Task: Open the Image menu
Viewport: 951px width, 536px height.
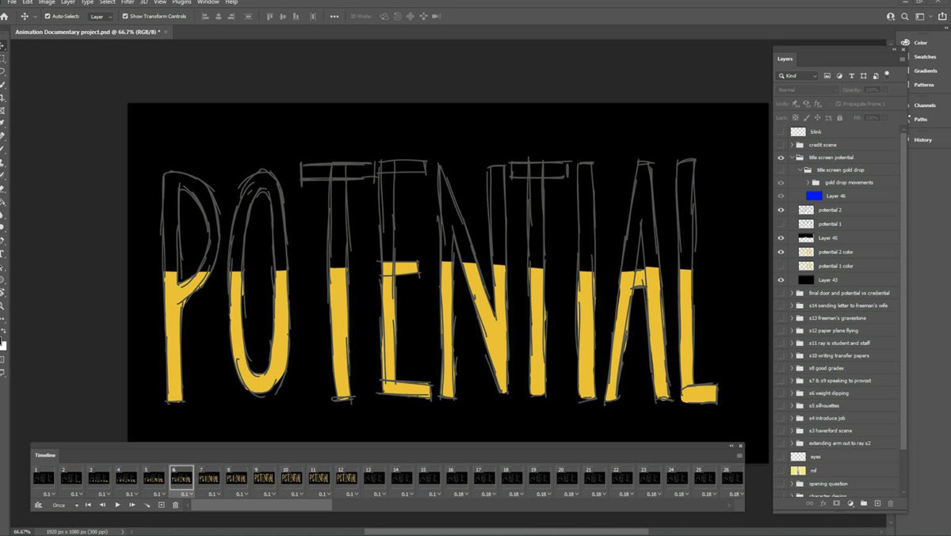Action: coord(48,2)
